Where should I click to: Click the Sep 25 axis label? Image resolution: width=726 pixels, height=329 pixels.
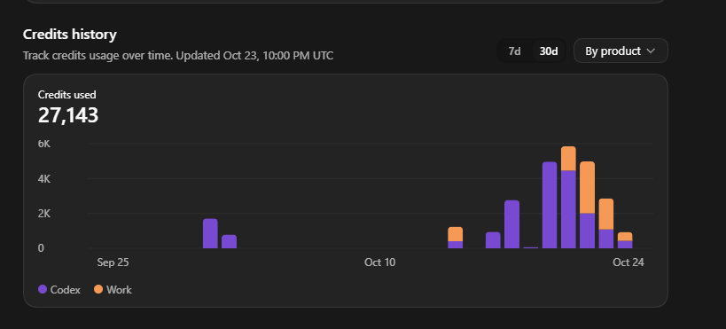pyautogui.click(x=113, y=262)
